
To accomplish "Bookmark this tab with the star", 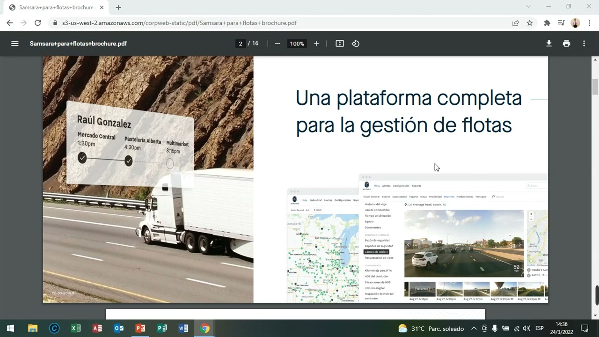I will point(530,23).
